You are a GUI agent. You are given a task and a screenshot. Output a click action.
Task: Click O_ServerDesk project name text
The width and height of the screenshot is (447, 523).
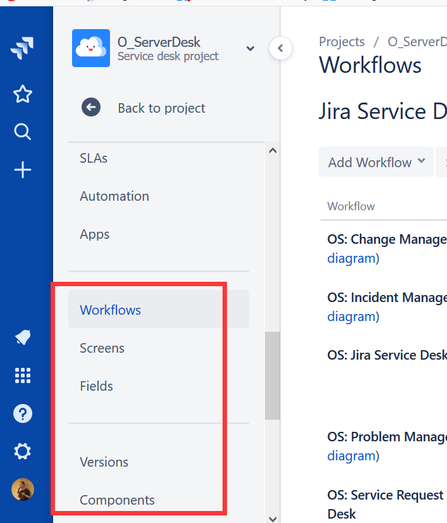[159, 42]
